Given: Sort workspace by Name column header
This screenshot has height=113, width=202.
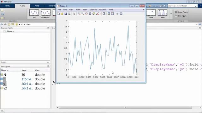Looking at the screenshot, I should coord(10,70).
